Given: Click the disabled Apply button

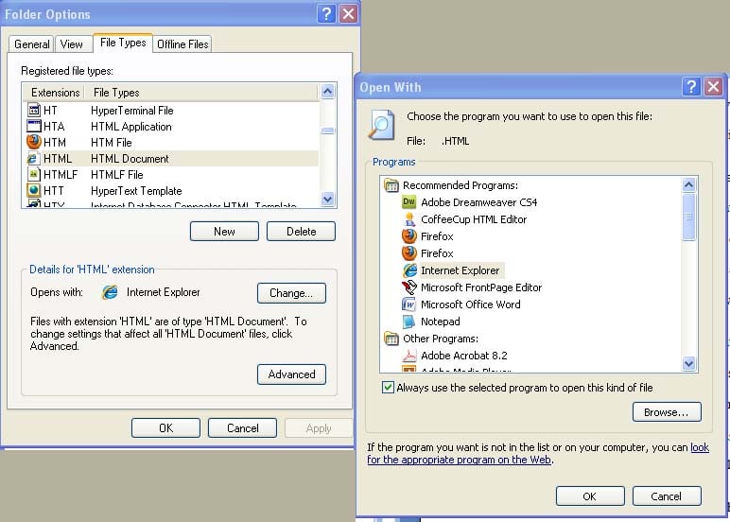Looking at the screenshot, I should (x=319, y=428).
